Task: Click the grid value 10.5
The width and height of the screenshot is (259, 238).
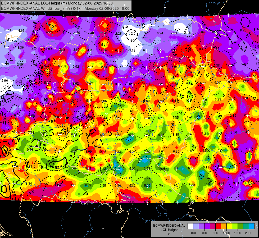Action: coord(229,31)
